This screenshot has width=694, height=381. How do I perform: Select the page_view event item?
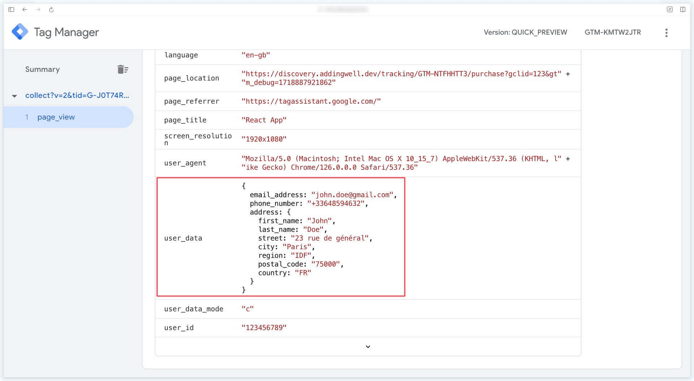[68, 117]
